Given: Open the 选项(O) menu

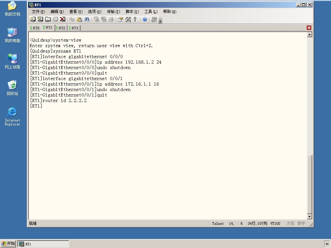Looking at the screenshot, I should (x=95, y=12).
